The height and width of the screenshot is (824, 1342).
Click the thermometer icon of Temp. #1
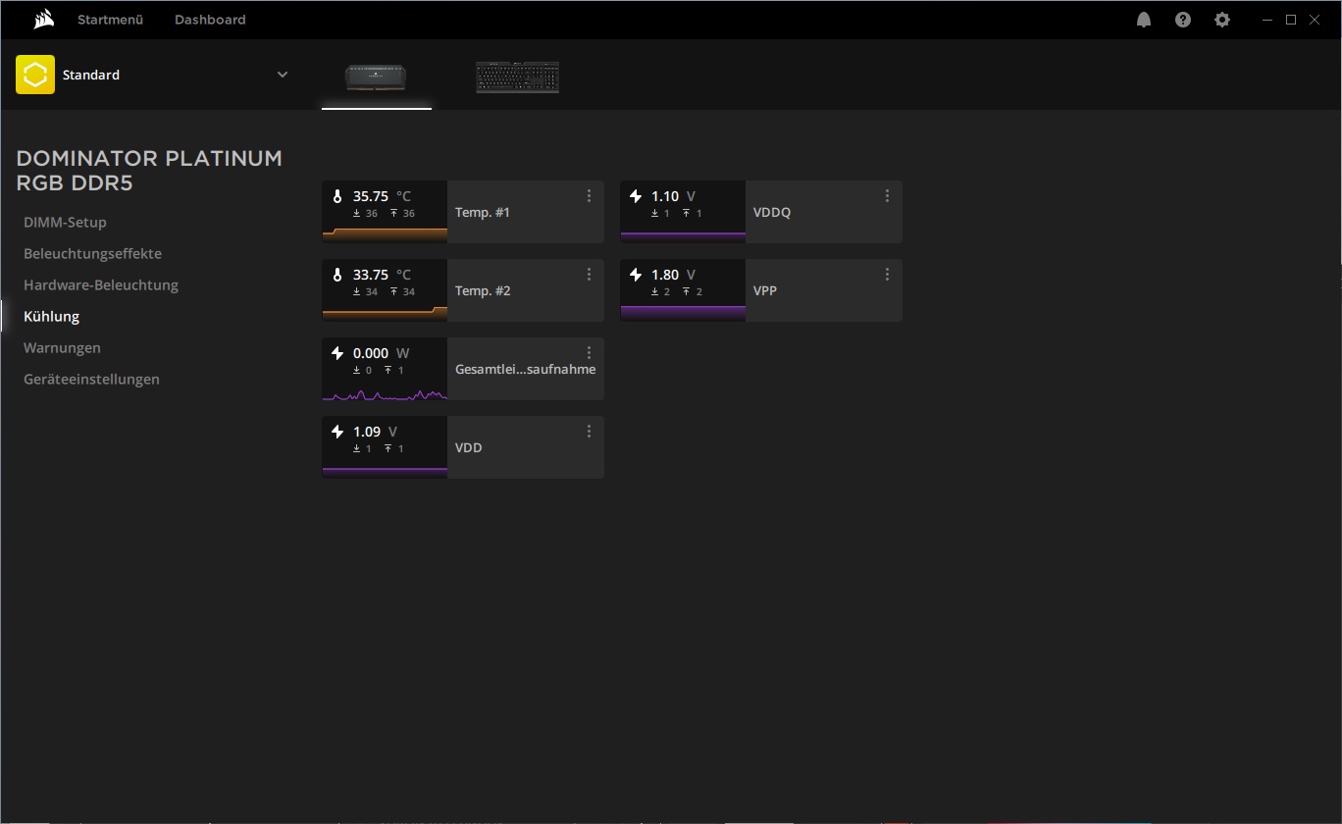(337, 196)
